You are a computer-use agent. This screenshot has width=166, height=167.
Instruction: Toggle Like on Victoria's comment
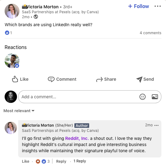[x=26, y=161]
